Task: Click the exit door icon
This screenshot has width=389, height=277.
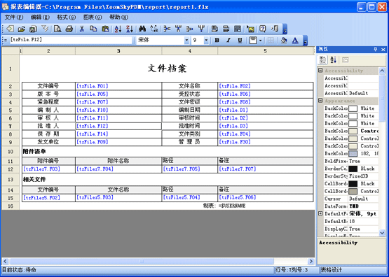Action: (275, 29)
